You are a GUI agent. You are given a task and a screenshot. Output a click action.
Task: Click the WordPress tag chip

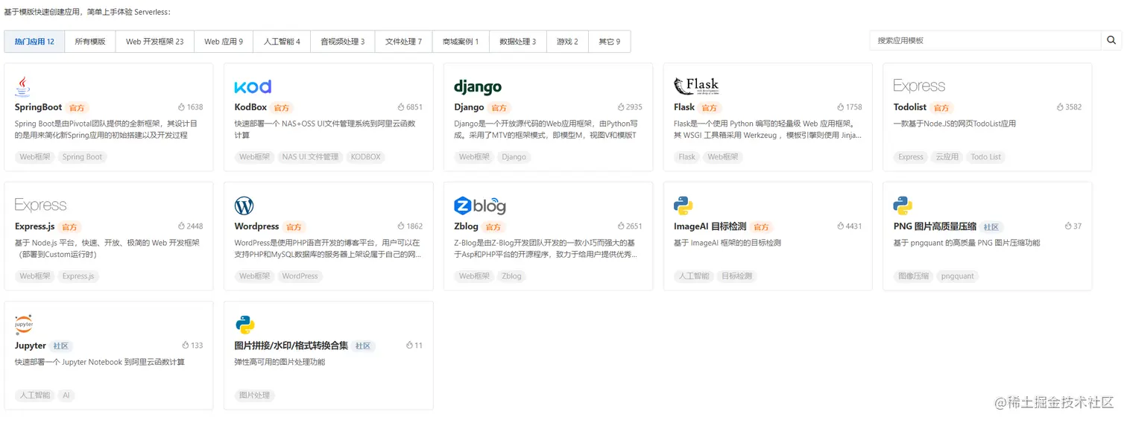[x=300, y=276]
